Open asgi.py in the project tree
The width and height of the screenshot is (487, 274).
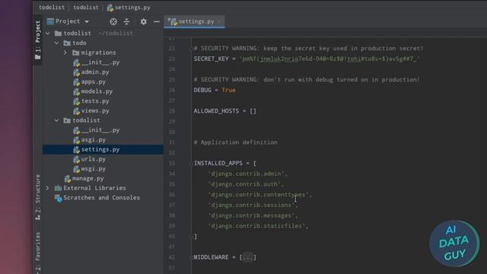(93, 140)
